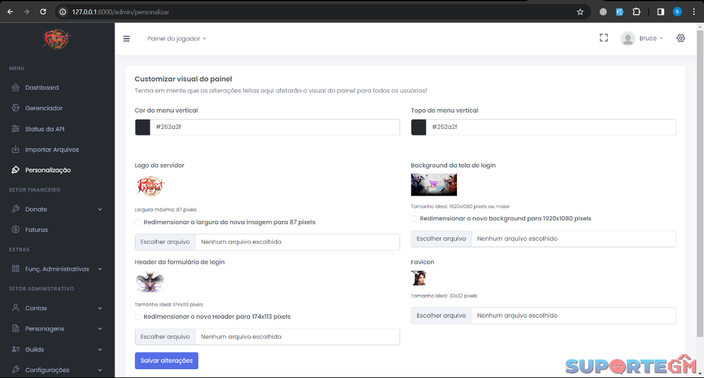Screen dimensions: 704x378
Task: Open the settings gear icon in header
Action: (680, 38)
